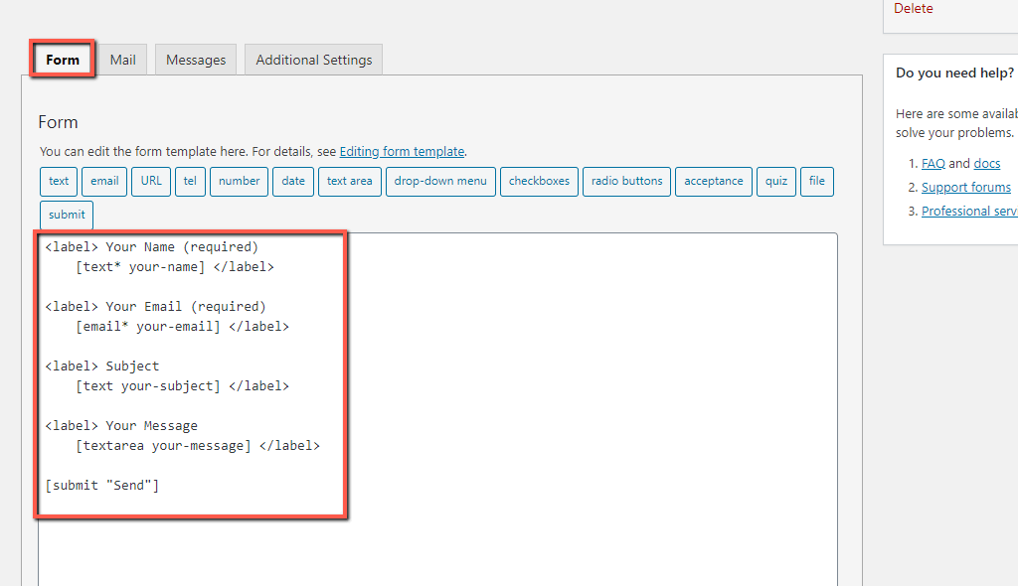Click the '[text* your-name] </label>' line
Viewport: 1018px width, 586px height.
click(175, 267)
